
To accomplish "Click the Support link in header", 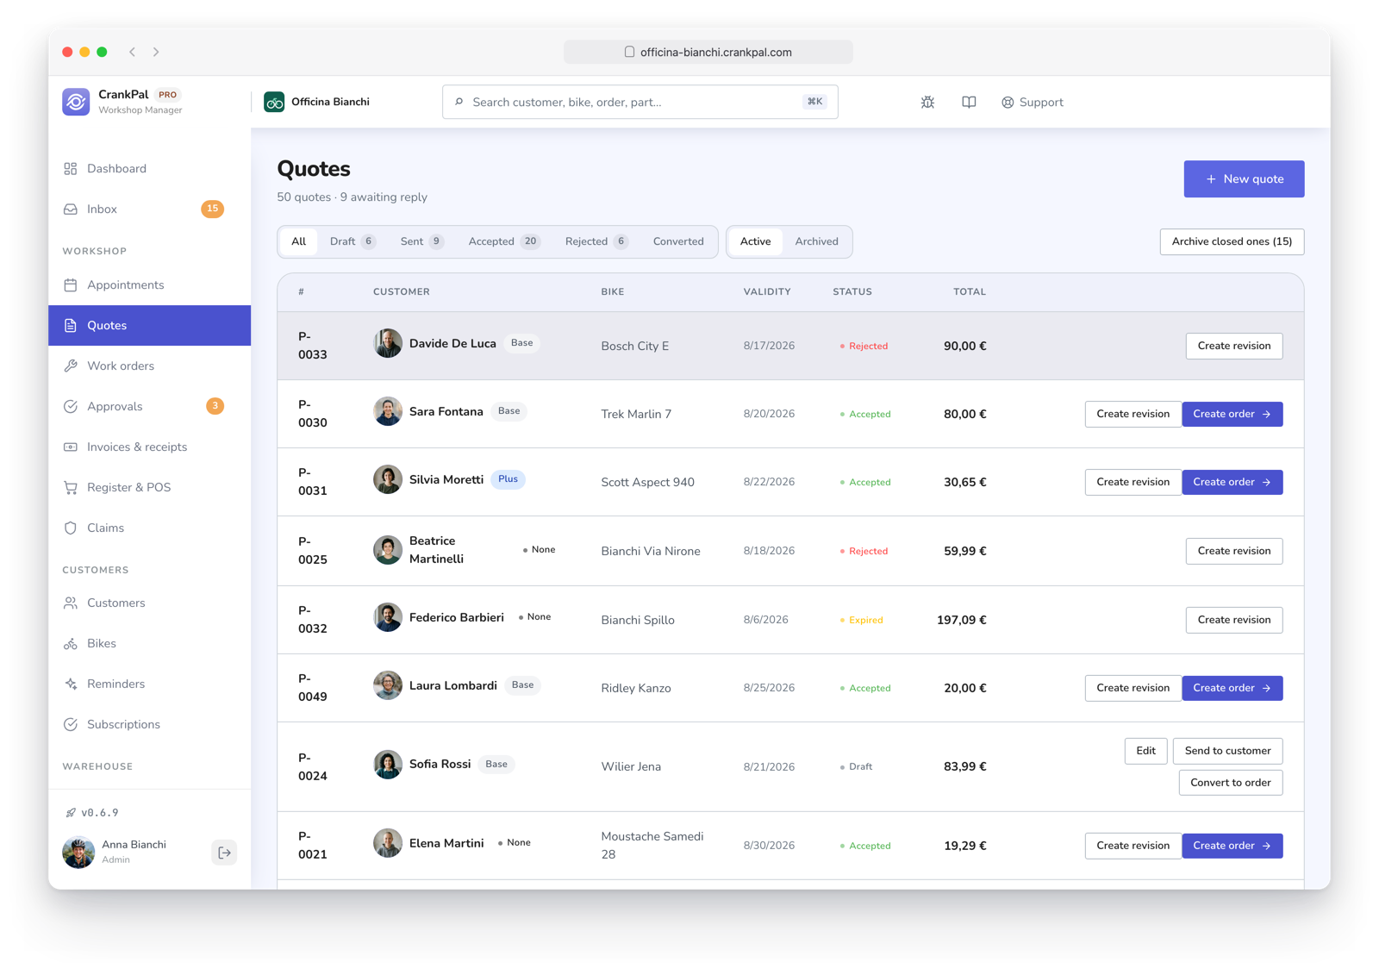I will pyautogui.click(x=1033, y=103).
